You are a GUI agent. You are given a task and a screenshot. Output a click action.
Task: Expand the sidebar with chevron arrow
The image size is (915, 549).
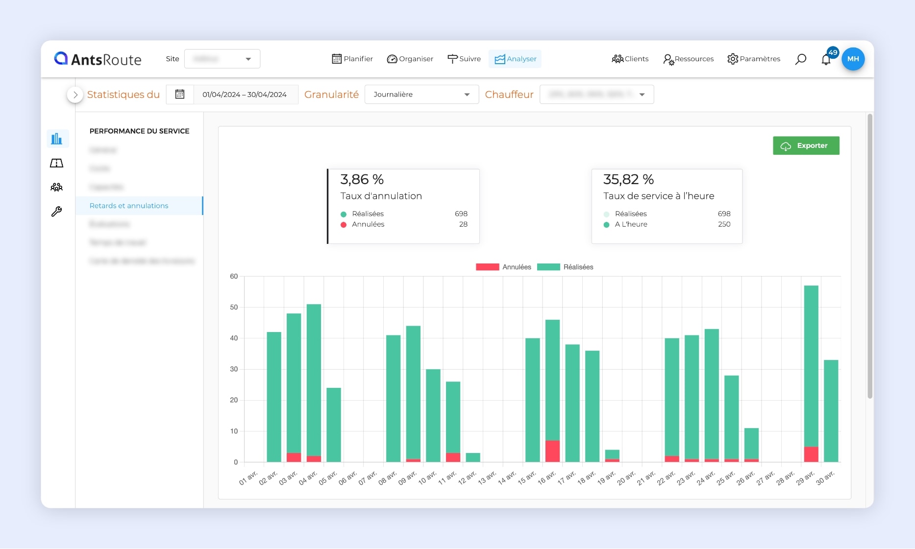tap(75, 95)
